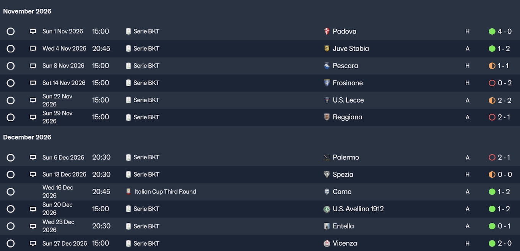Click the Serie BKT icon on Spezia row
520x251 pixels.
(128, 174)
